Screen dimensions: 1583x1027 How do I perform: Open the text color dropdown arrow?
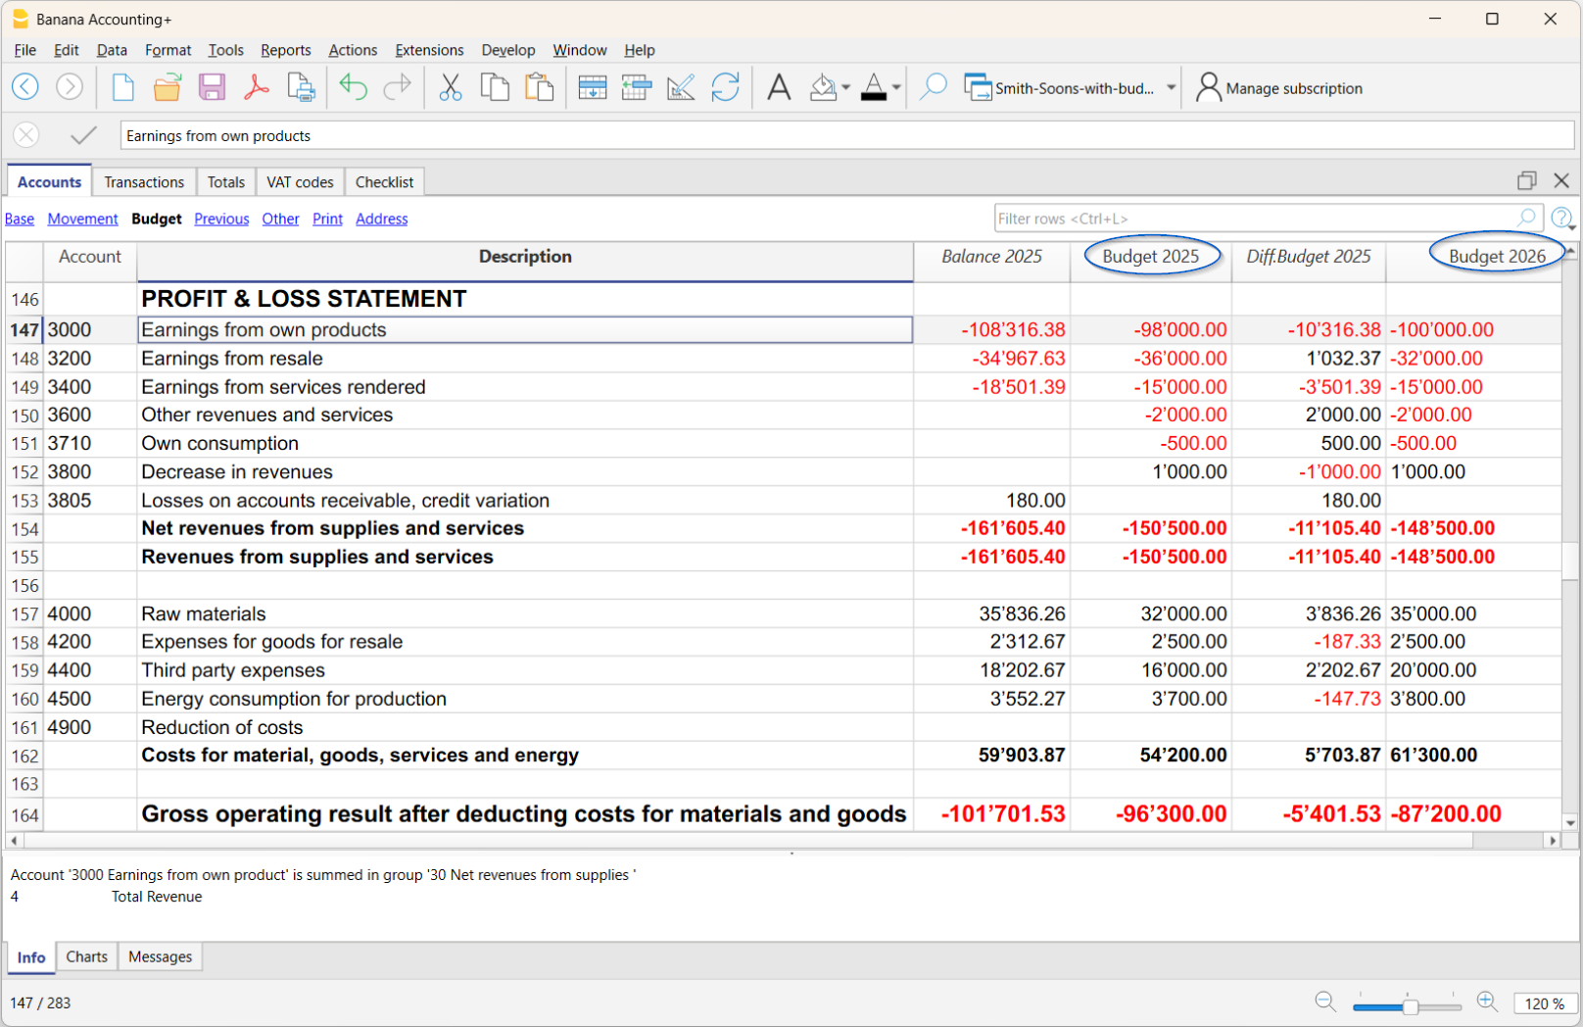tap(896, 87)
